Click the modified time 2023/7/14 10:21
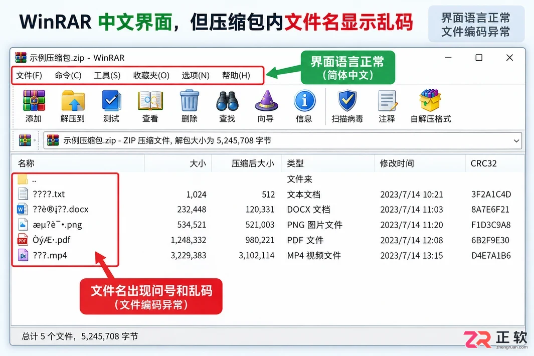Screen dimensions: 534x356 click(x=412, y=195)
